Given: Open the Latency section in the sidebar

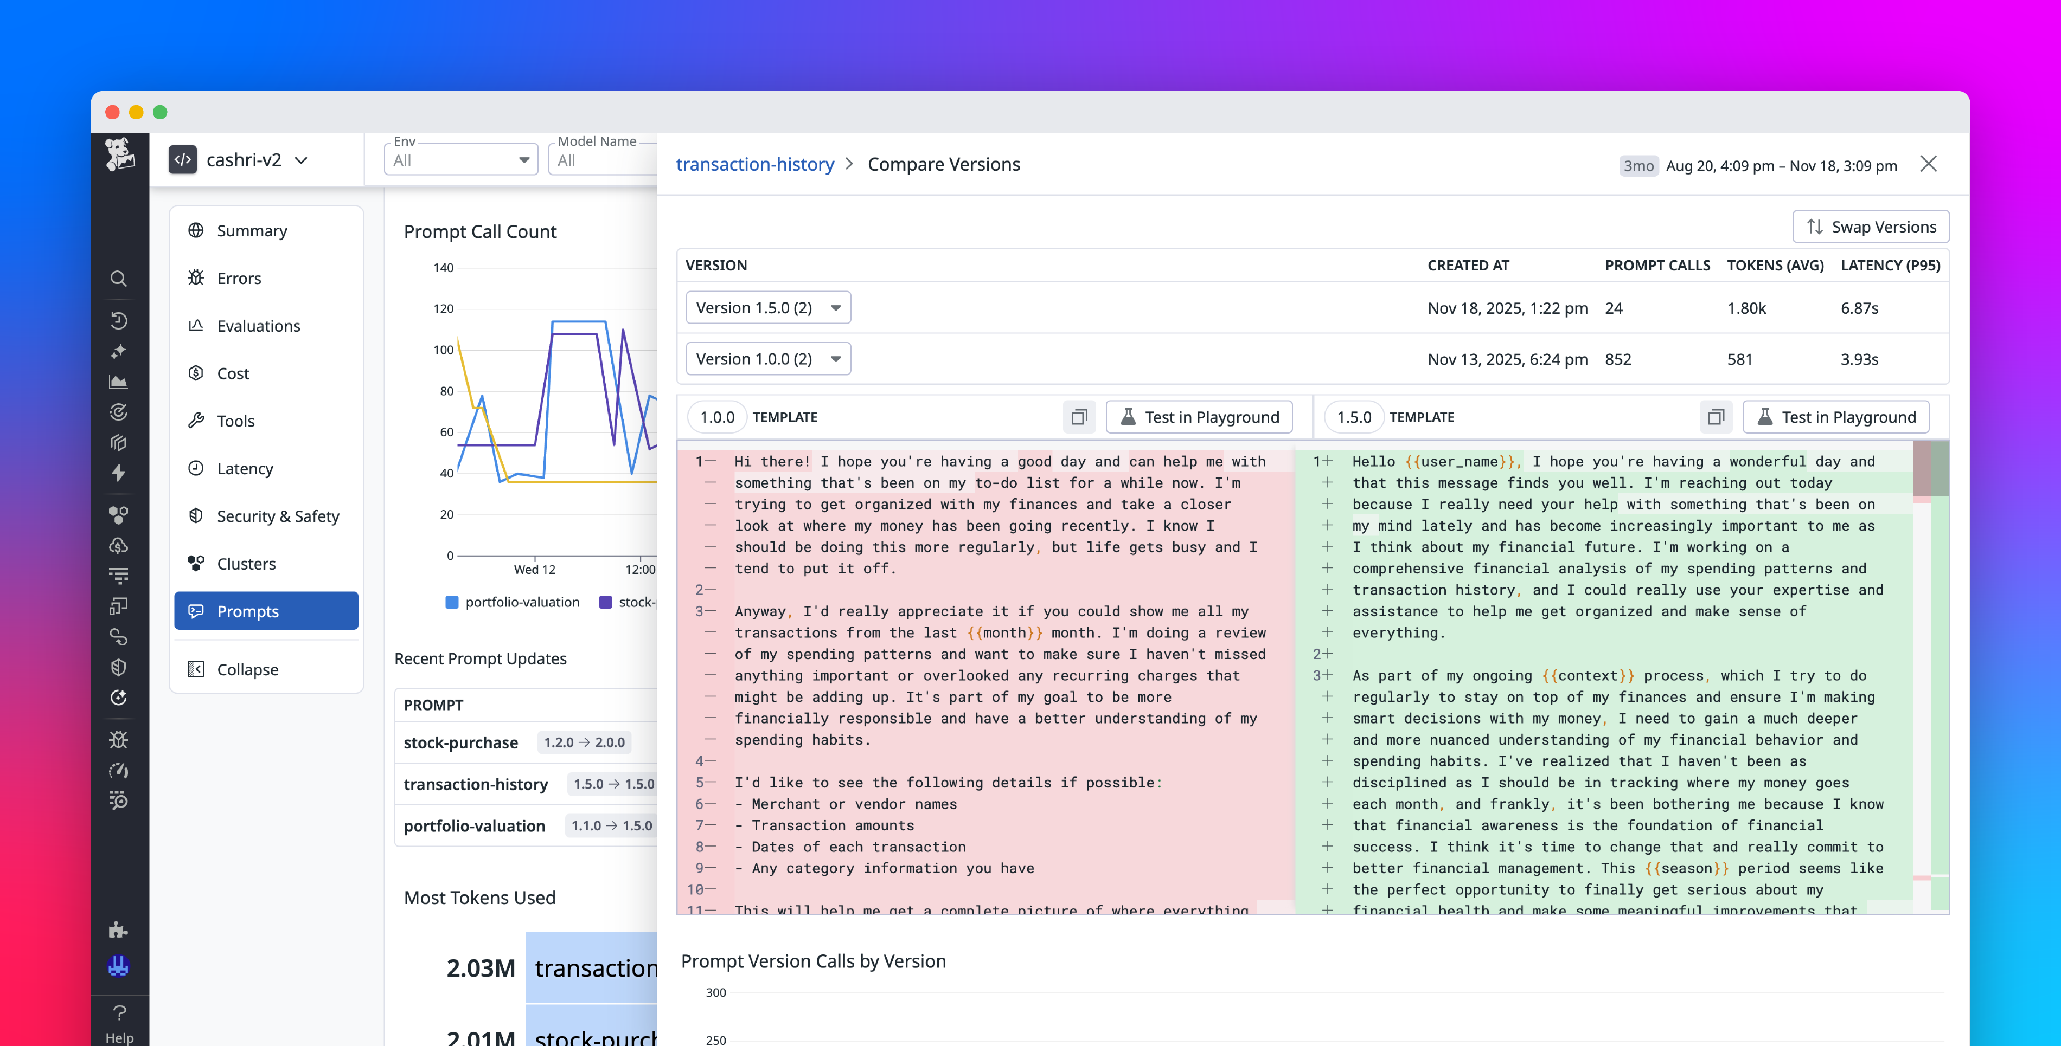Looking at the screenshot, I should [245, 469].
